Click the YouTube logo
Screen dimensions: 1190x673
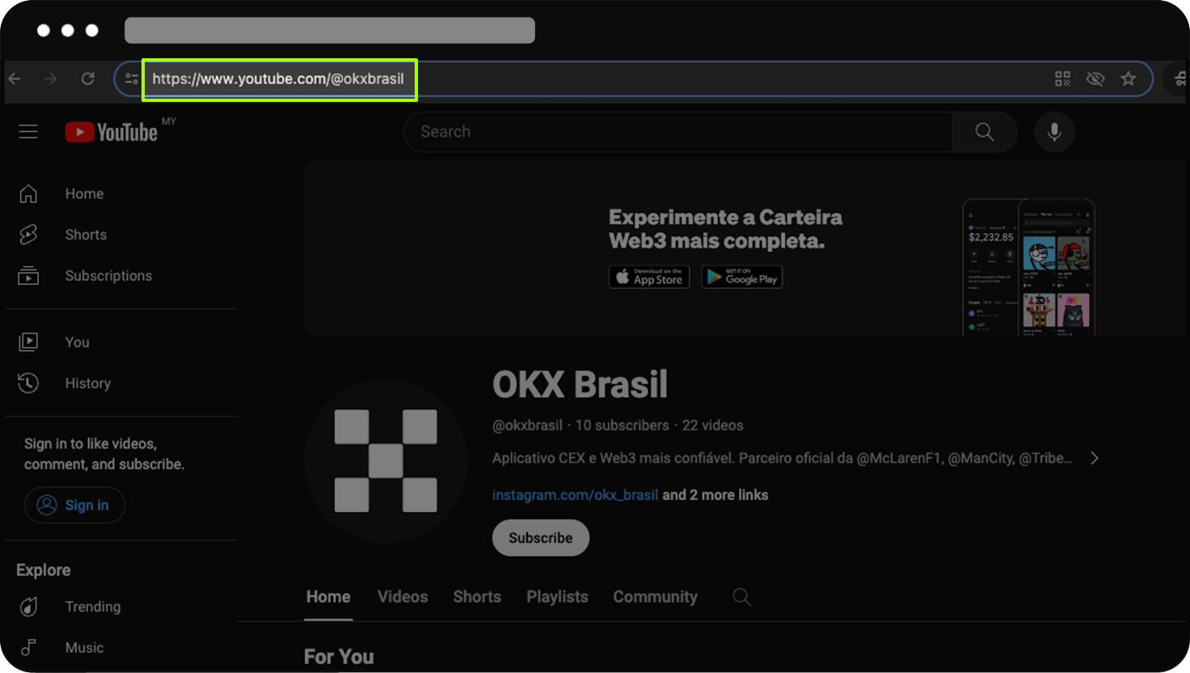(112, 132)
